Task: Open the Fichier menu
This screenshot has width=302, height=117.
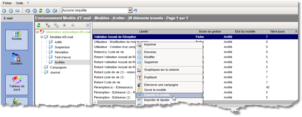Action: click(7, 3)
